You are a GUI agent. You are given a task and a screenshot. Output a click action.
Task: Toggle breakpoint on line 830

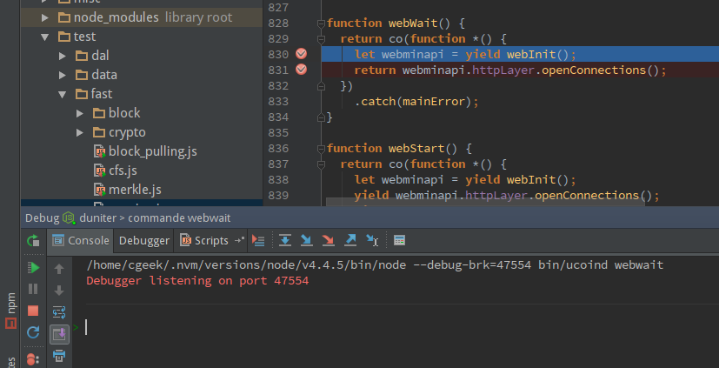[x=302, y=54]
